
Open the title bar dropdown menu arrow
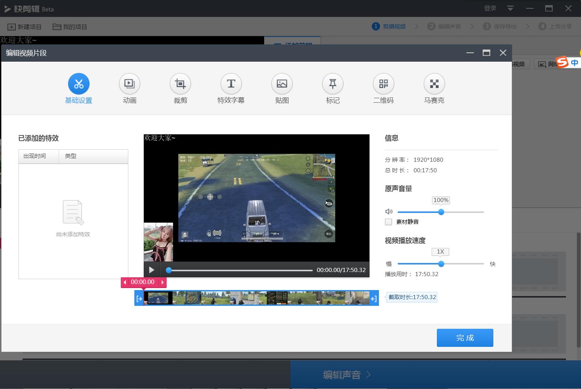coord(510,8)
